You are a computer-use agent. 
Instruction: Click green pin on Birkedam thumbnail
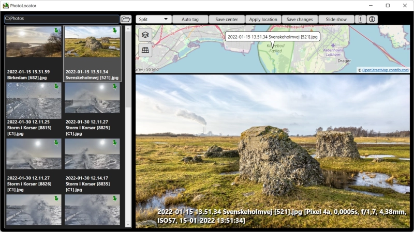[x=56, y=30]
